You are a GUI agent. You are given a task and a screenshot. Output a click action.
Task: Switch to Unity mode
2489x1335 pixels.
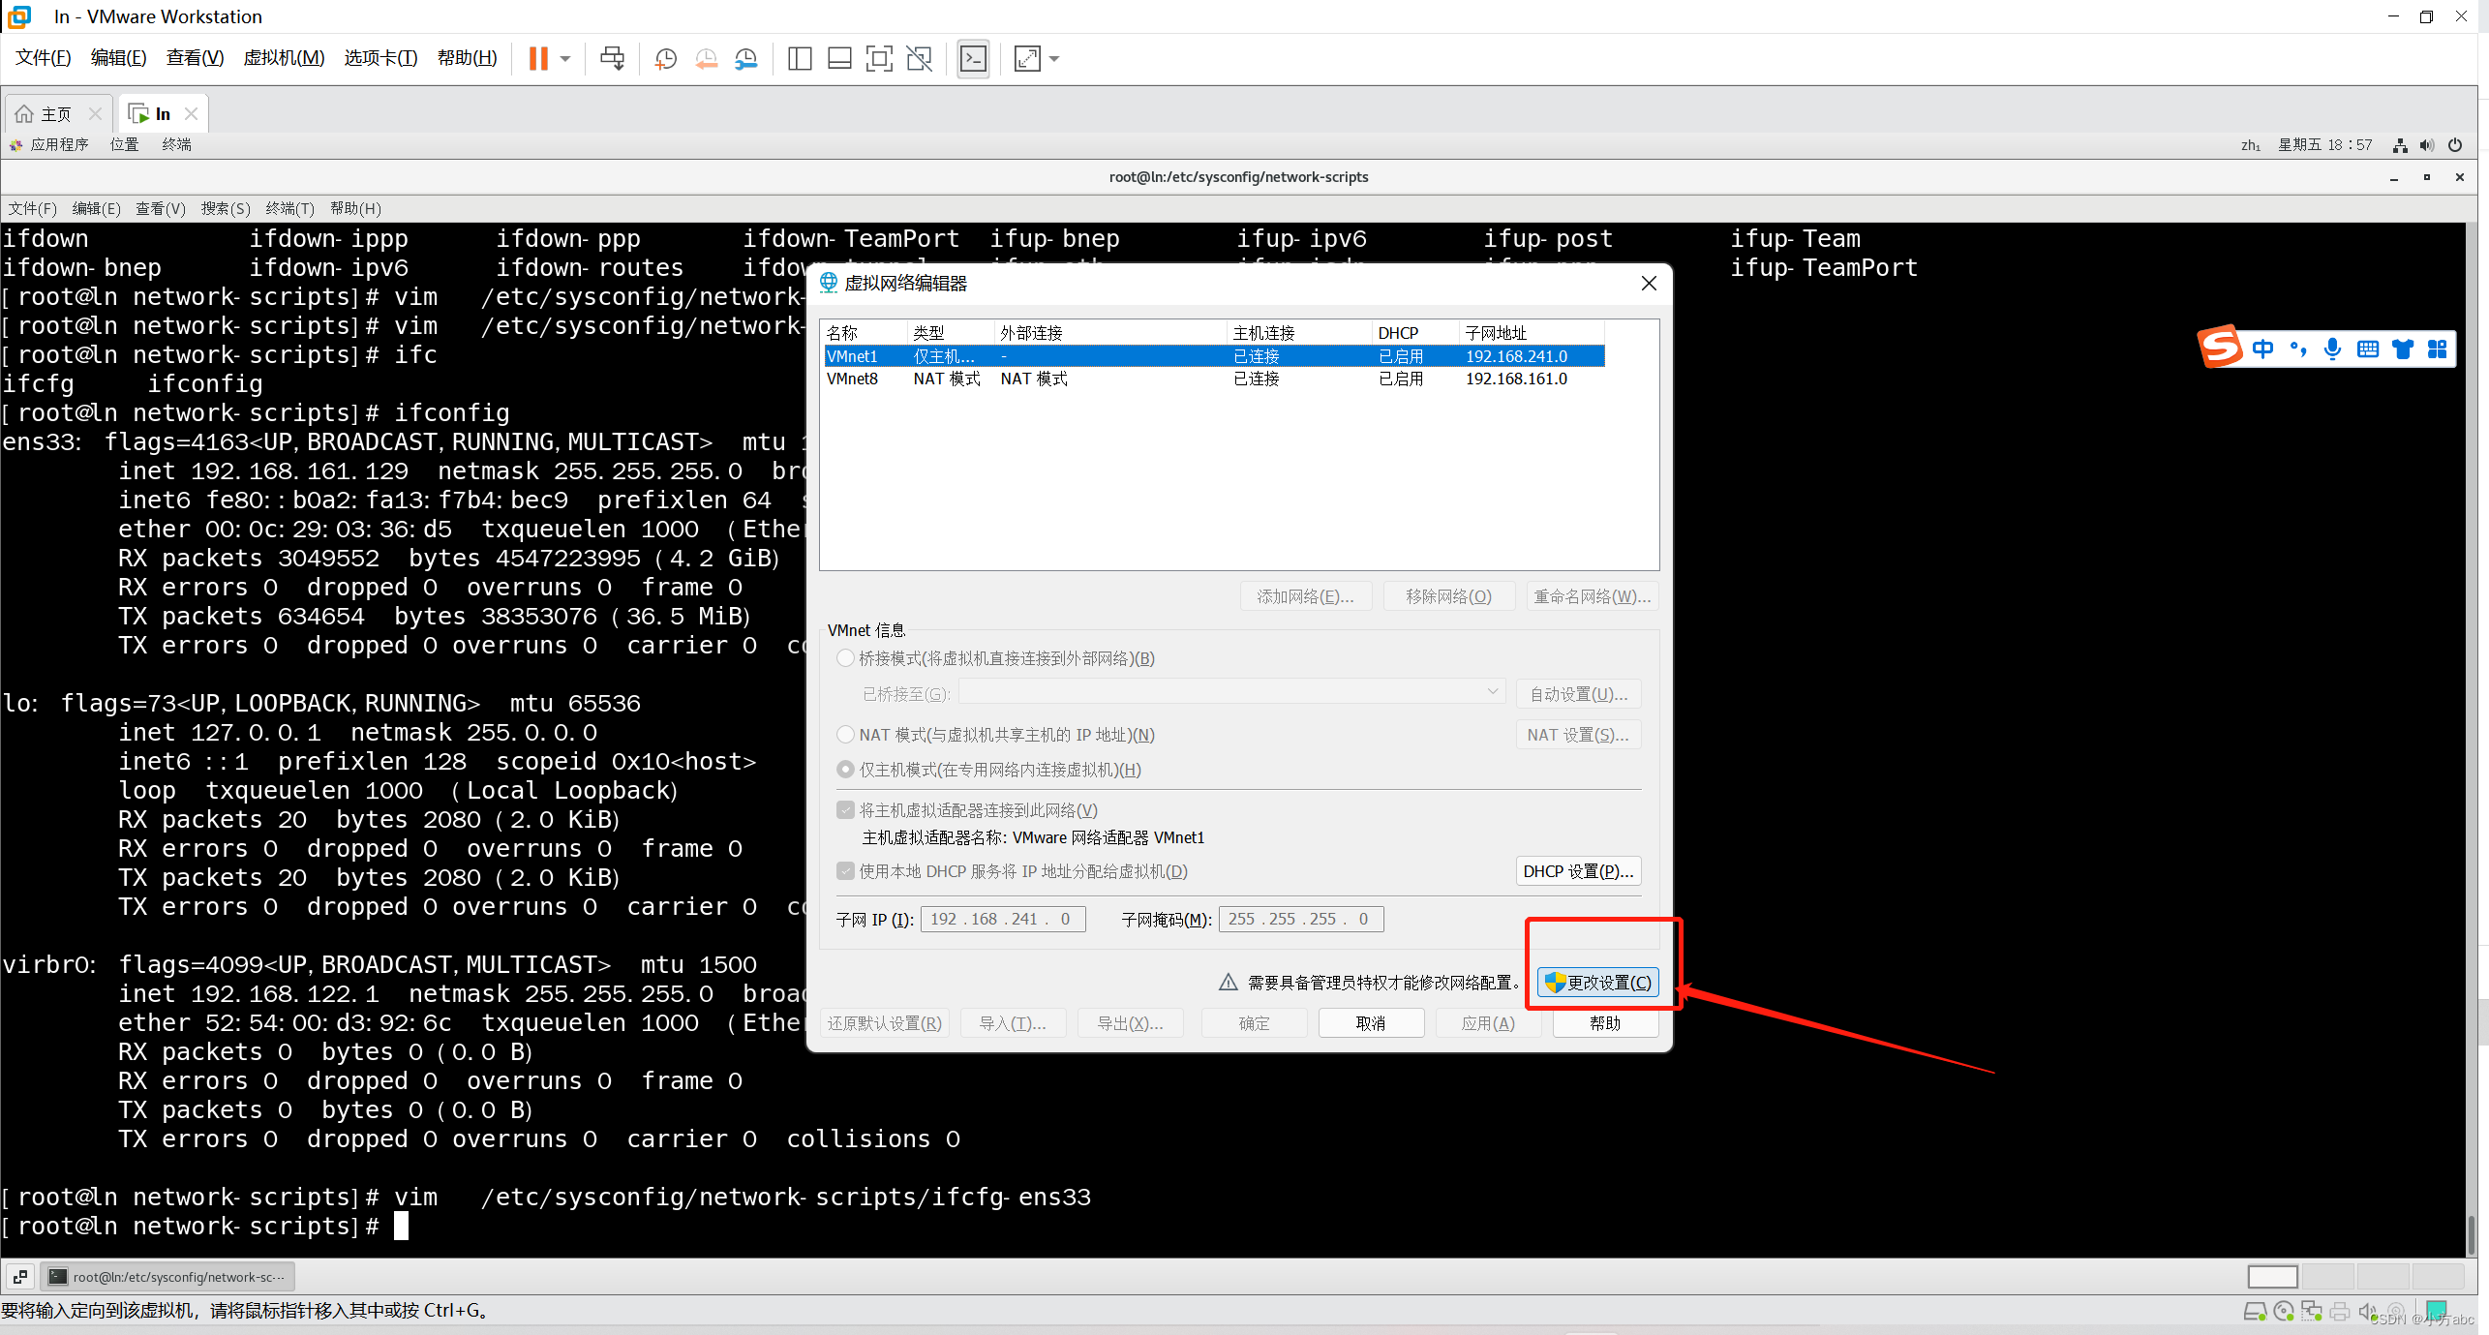coord(919,59)
